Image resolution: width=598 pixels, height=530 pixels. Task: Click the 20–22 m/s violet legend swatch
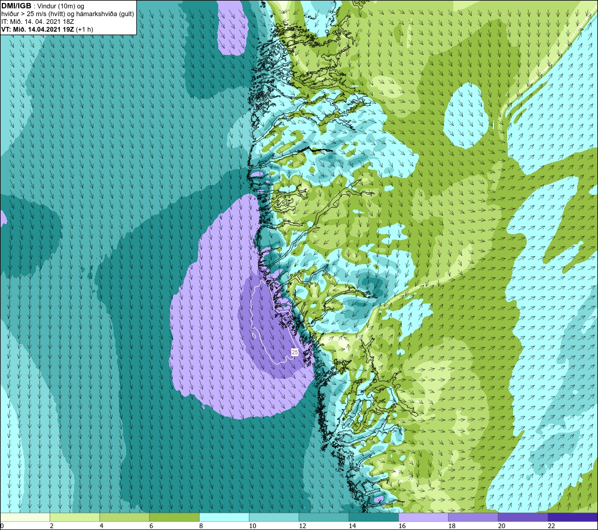523,517
